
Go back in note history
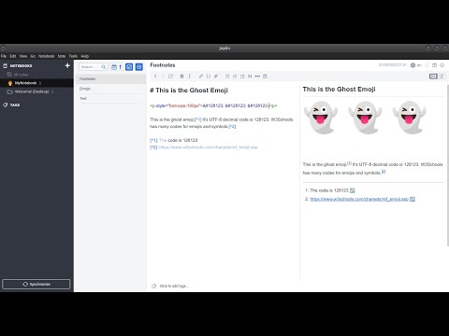[155, 77]
